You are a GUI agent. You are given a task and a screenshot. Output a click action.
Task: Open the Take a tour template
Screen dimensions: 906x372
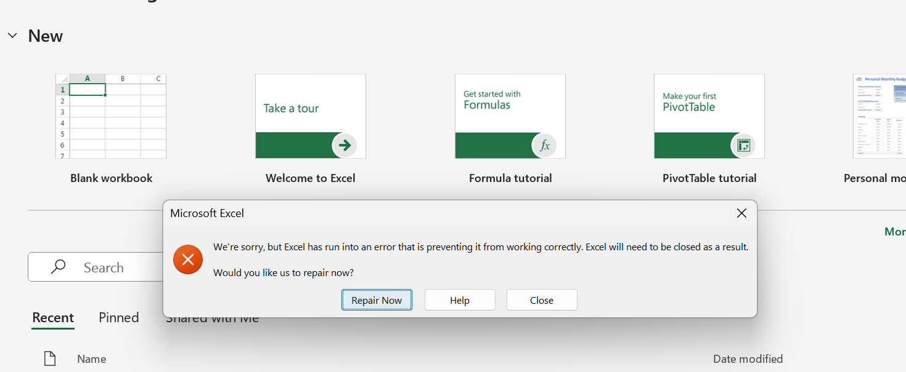pos(311,116)
